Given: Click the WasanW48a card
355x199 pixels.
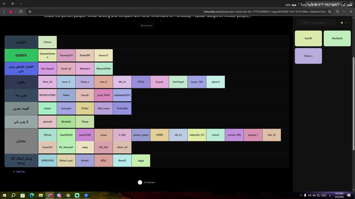Looking at the screenshot, I should coord(103,69).
